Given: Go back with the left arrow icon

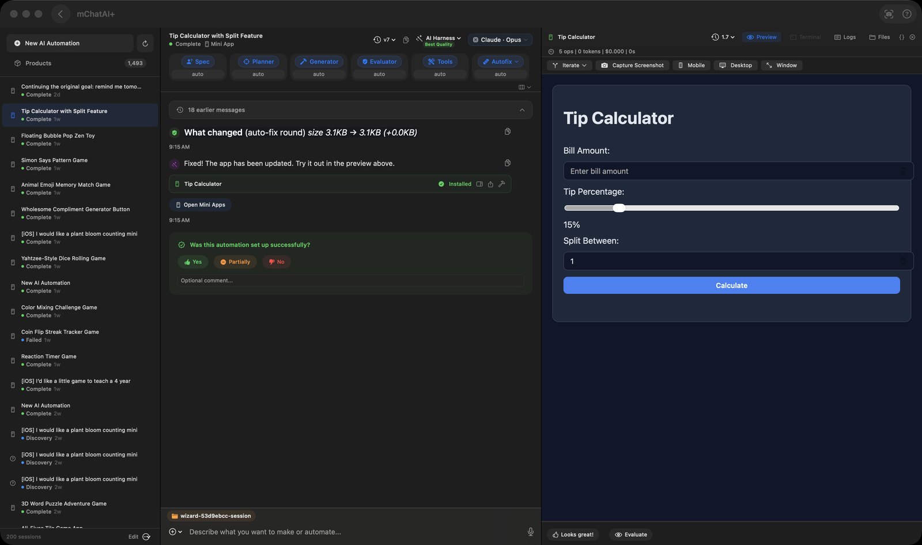Looking at the screenshot, I should click(x=61, y=14).
